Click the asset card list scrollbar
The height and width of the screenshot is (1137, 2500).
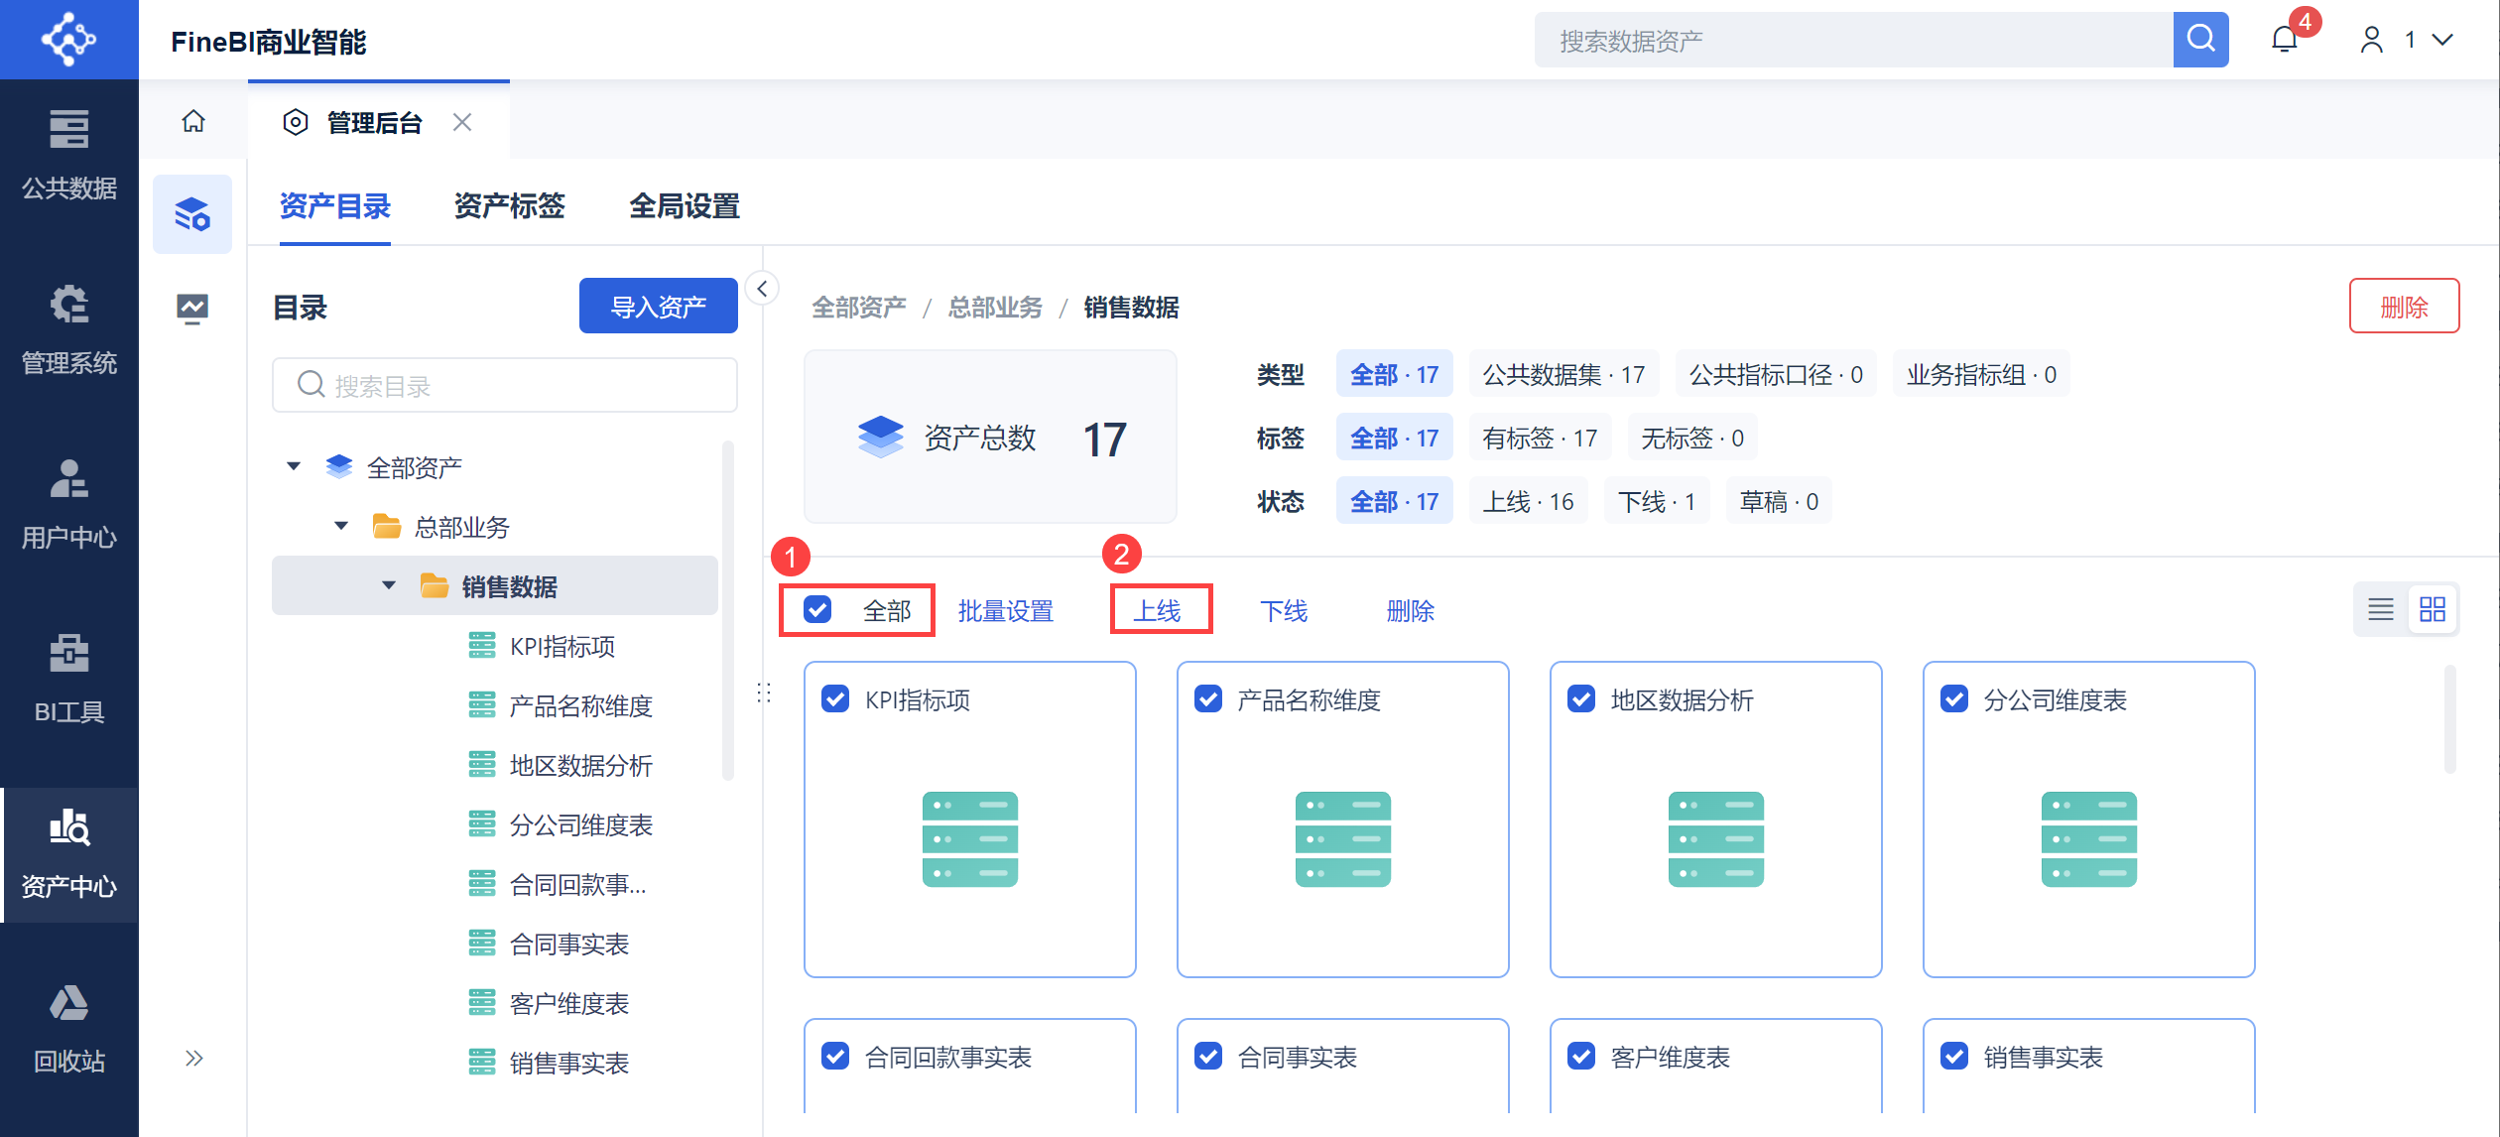click(x=2449, y=718)
